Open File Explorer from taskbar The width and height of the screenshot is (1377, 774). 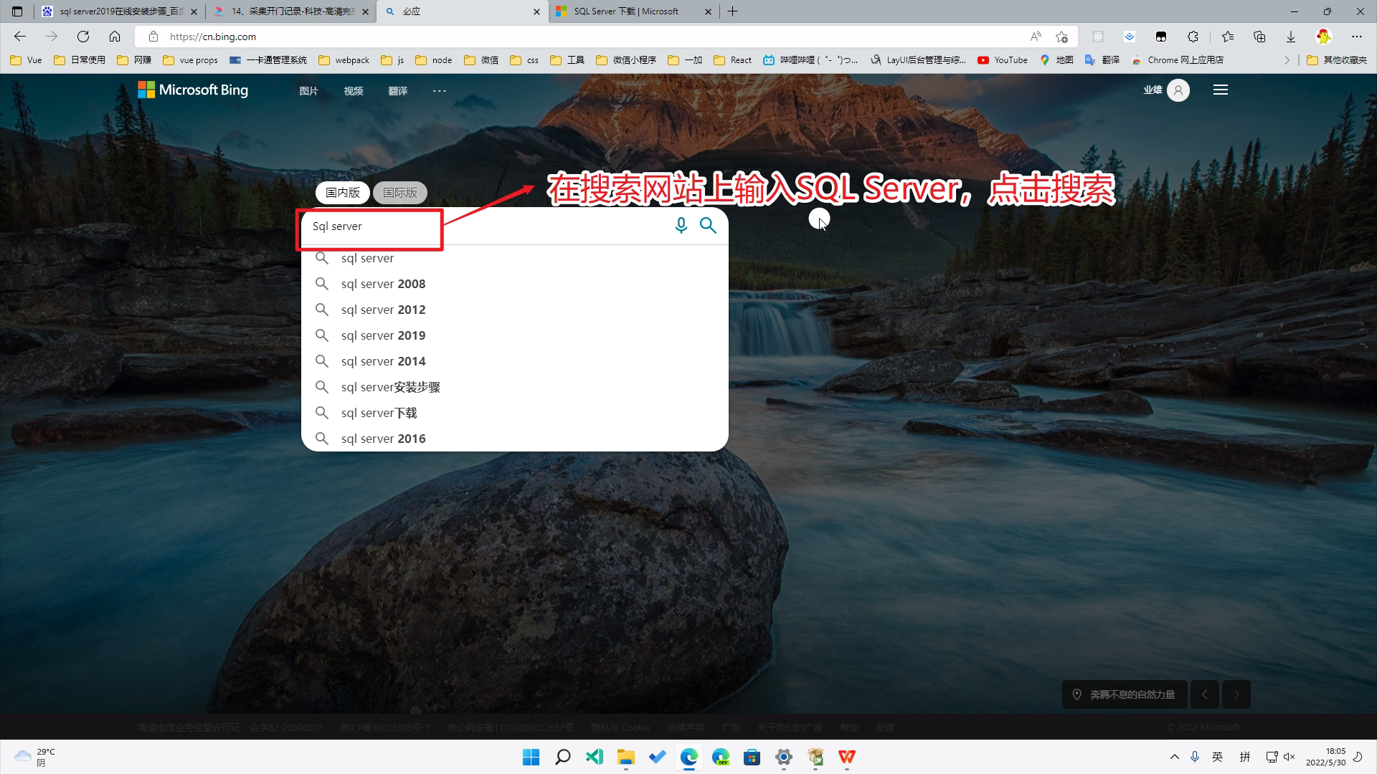[626, 757]
